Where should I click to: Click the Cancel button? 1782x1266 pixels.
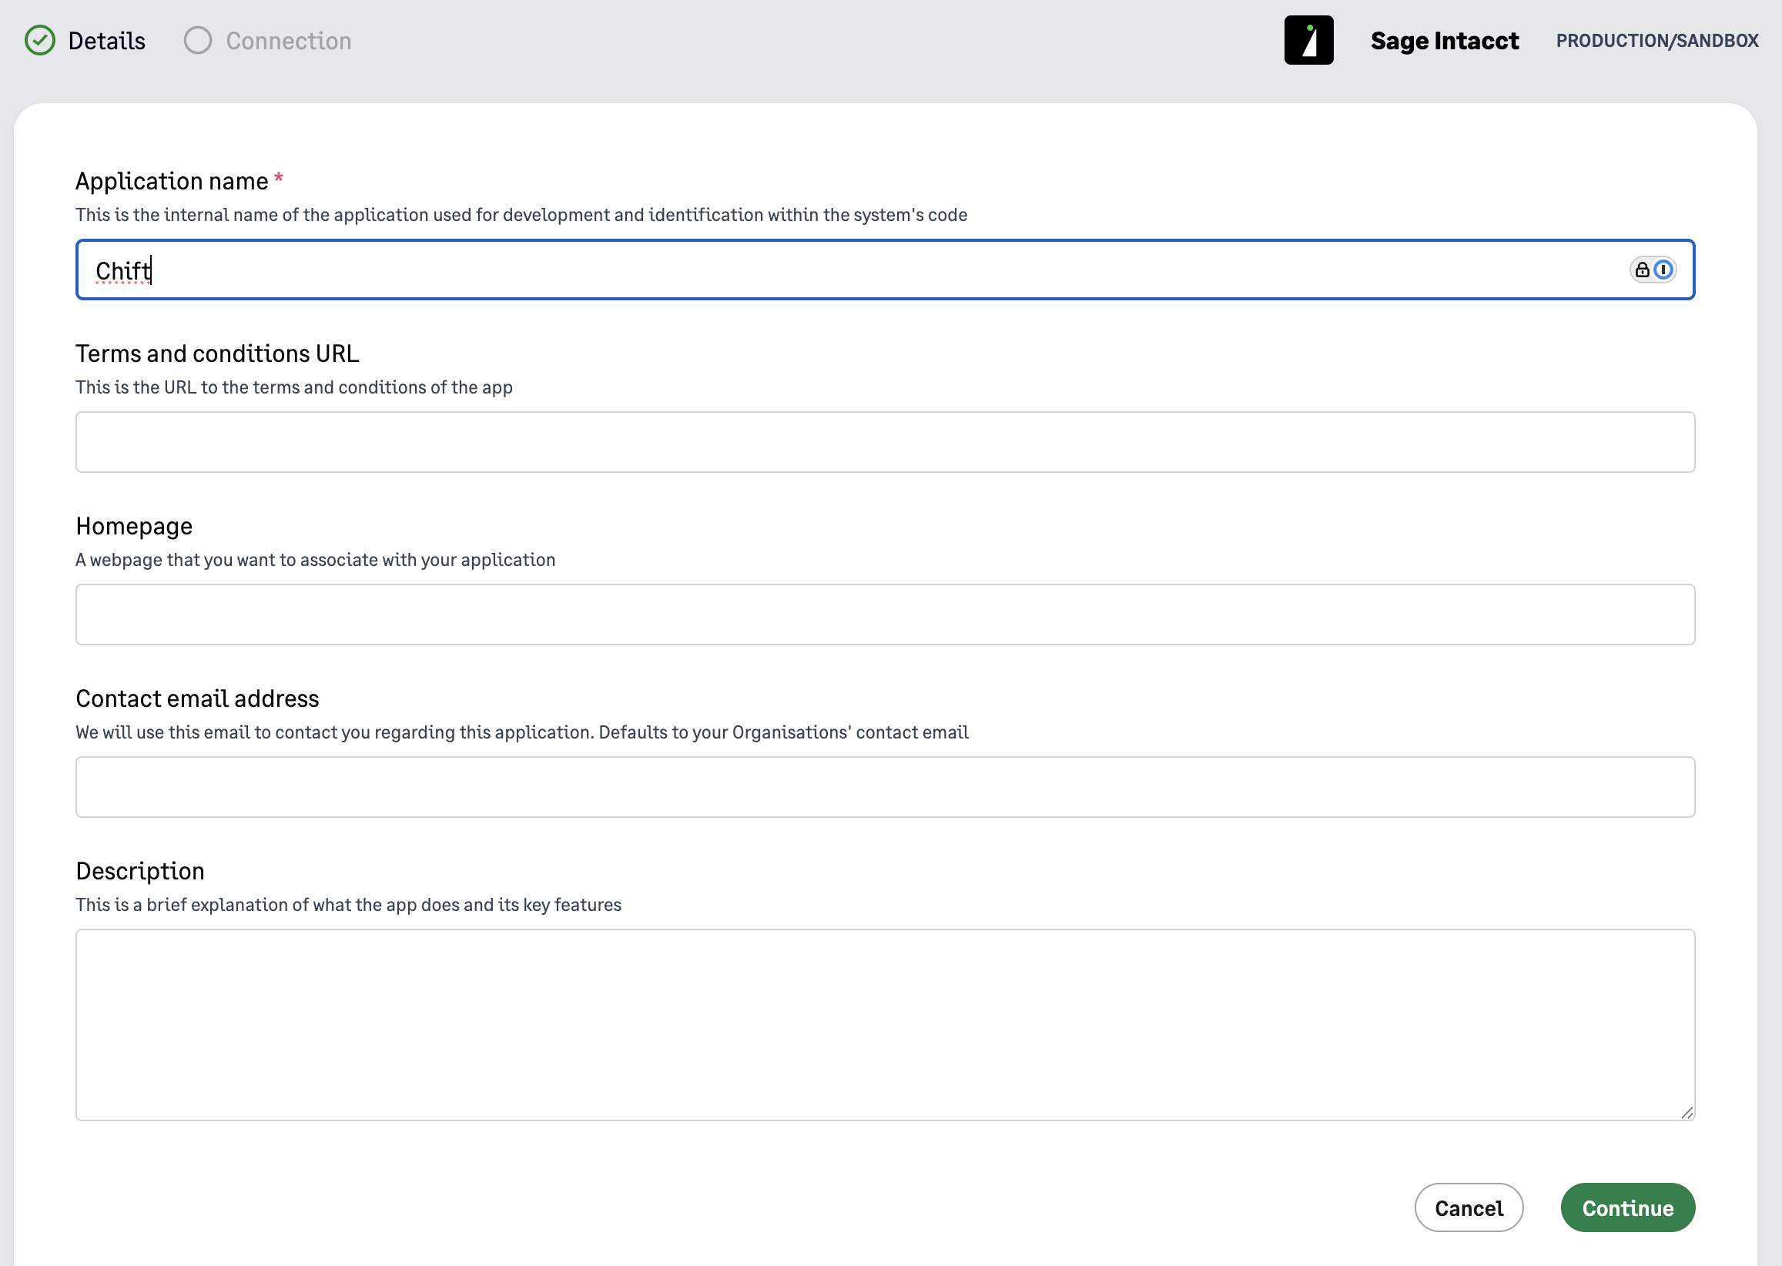(x=1469, y=1207)
